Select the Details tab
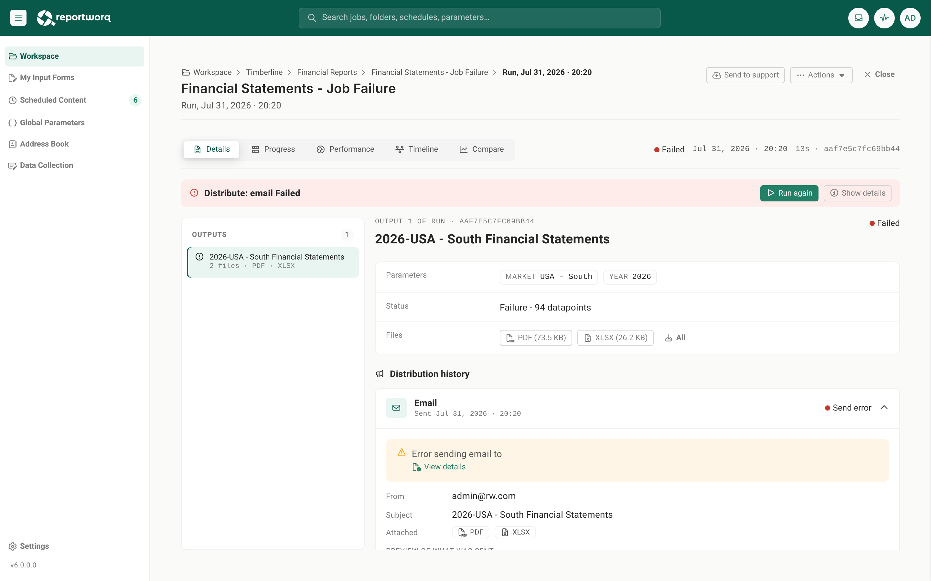 211,149
